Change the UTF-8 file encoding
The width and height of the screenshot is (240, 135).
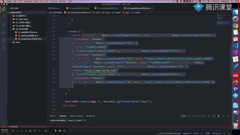click(x=196, y=133)
